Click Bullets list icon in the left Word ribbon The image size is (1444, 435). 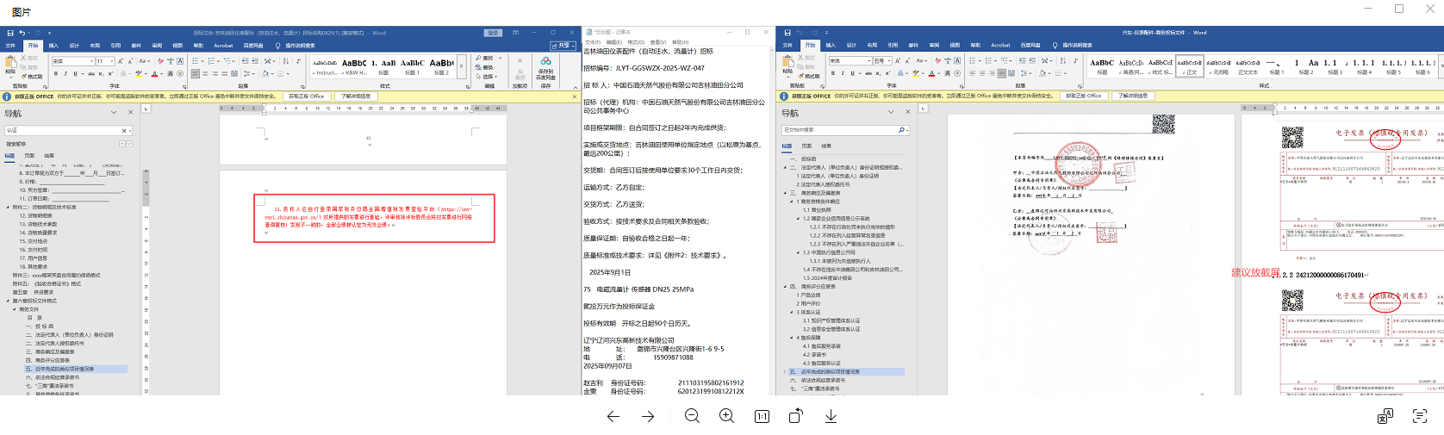pyautogui.click(x=195, y=61)
